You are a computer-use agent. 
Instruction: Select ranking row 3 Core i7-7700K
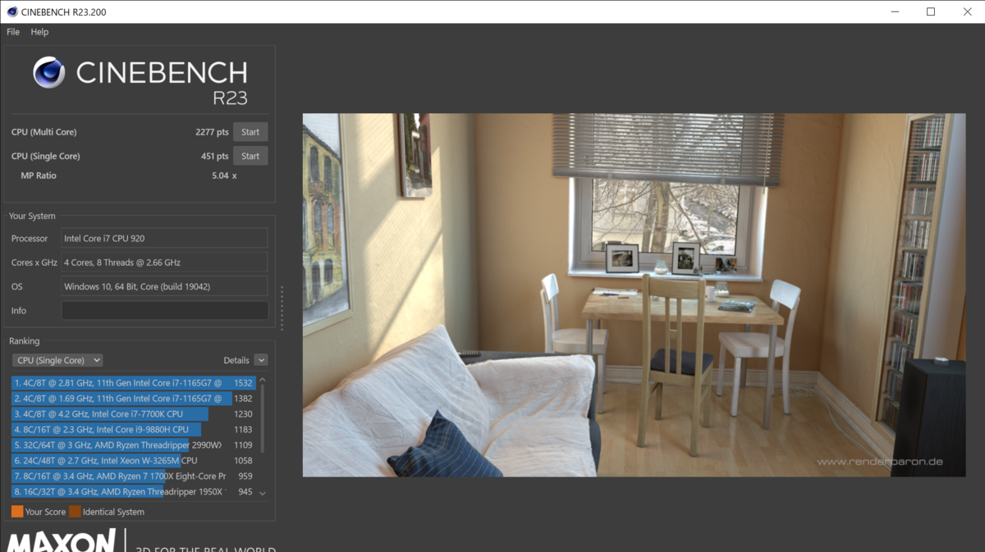(134, 414)
